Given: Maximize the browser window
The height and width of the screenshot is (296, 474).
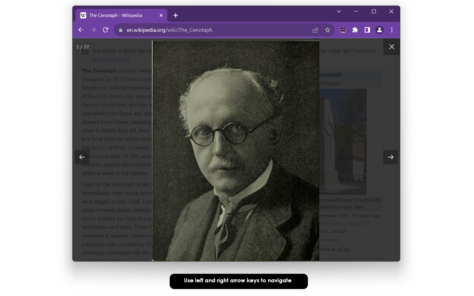Looking at the screenshot, I should (x=374, y=11).
